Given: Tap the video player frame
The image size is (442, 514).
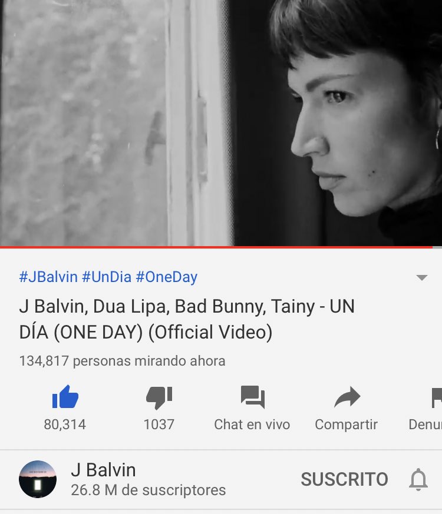Looking at the screenshot, I should [x=221, y=123].
